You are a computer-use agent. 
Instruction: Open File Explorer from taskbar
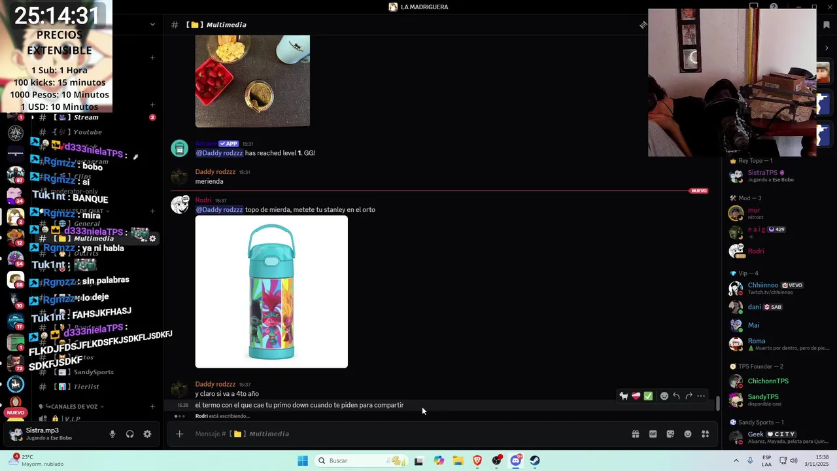(x=458, y=461)
